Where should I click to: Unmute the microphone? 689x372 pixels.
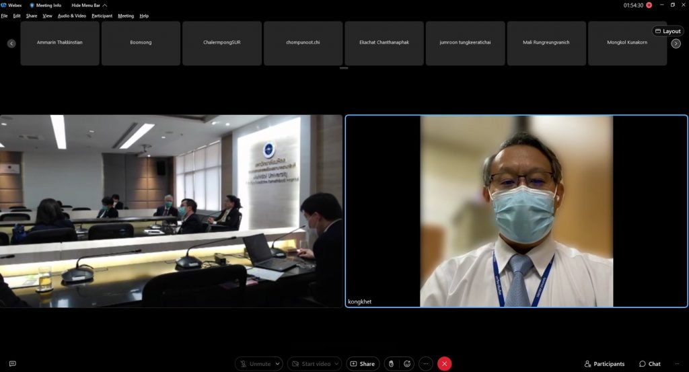pyautogui.click(x=254, y=364)
